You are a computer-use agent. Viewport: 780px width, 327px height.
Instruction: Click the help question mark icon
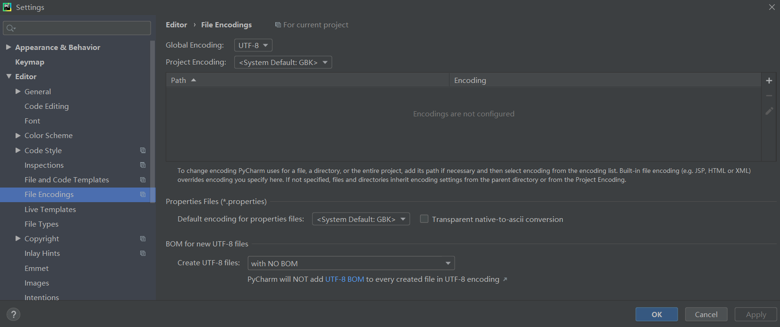point(13,314)
